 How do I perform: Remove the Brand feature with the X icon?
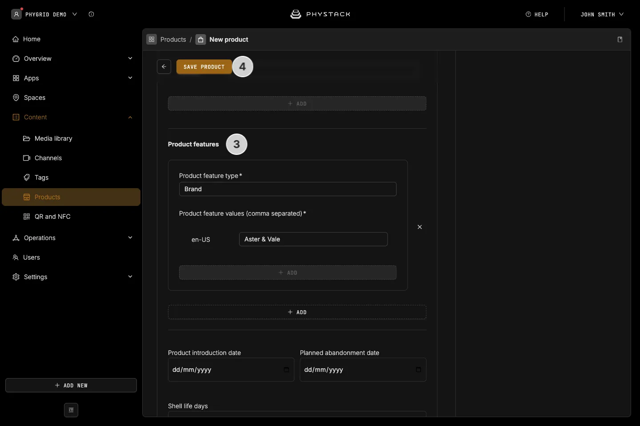click(420, 227)
